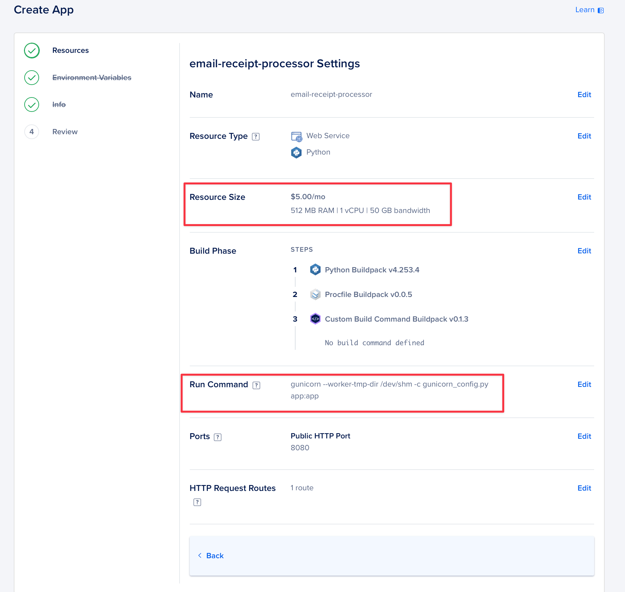Click the Public HTTP Port label

pyautogui.click(x=320, y=436)
